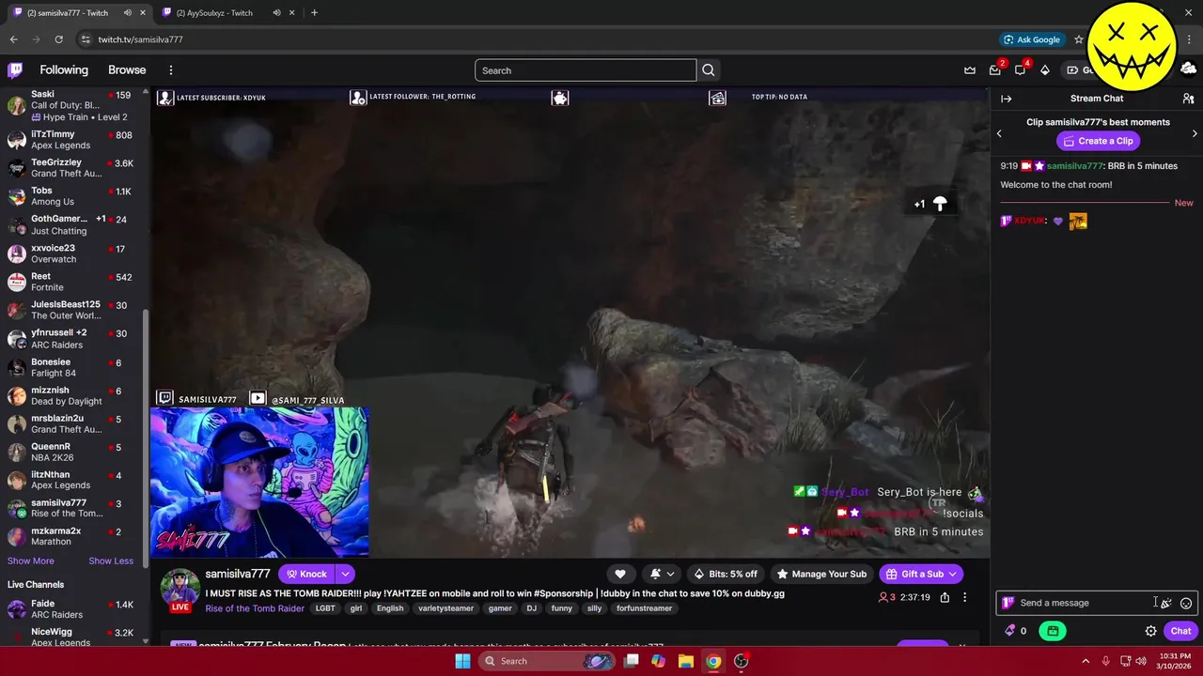Click the purple Chat send button

pos(1180,631)
